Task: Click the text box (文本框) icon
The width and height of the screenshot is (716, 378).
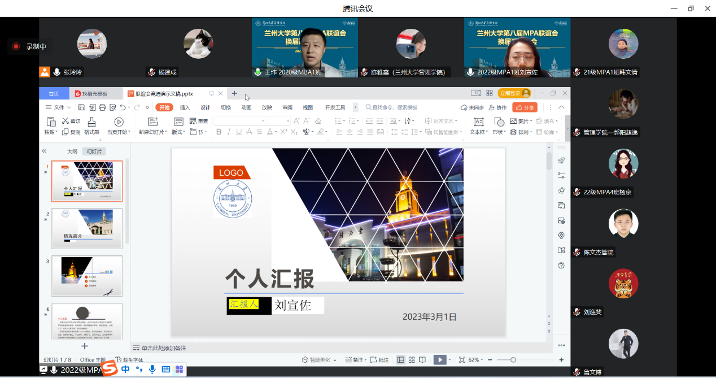Action: 478,121
